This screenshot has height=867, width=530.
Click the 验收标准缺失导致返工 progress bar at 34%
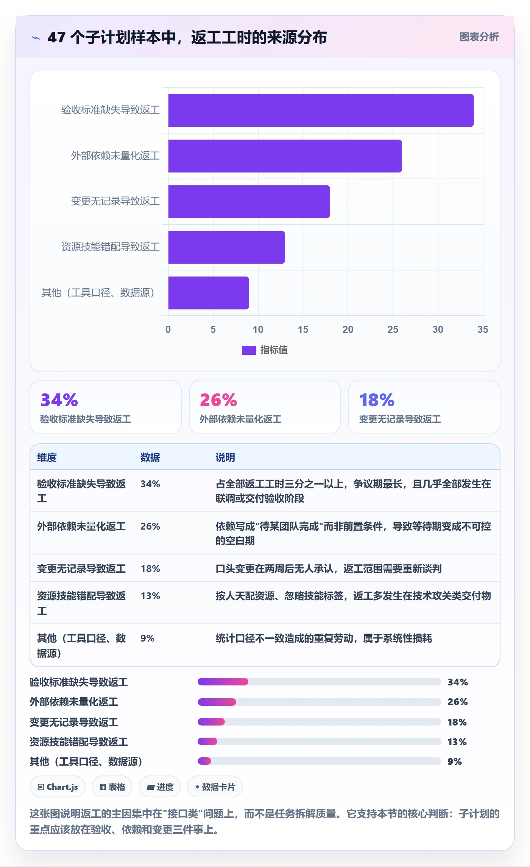(319, 682)
